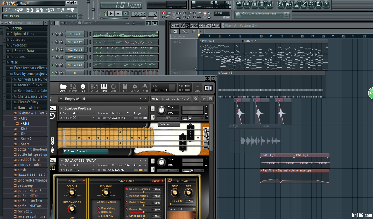Image resolution: width=373 pixels, height=219 pixels.
Task: Click Kontakt AUX button in rack header
Action: click(x=204, y=99)
